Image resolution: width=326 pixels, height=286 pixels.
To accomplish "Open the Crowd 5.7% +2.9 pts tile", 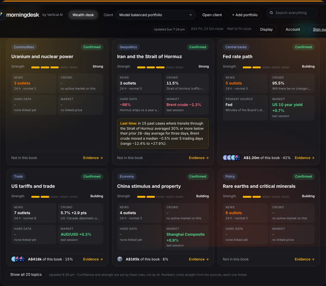I will (x=81, y=213).
